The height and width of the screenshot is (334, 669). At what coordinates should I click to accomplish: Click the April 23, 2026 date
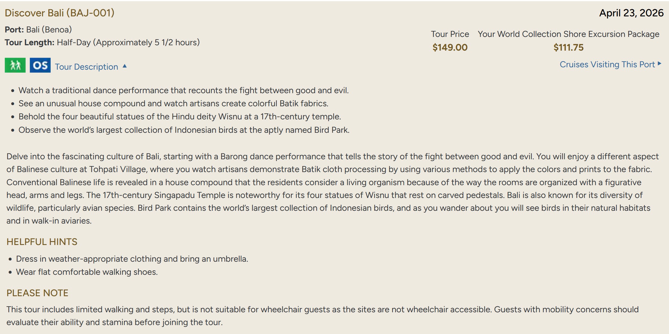point(631,13)
